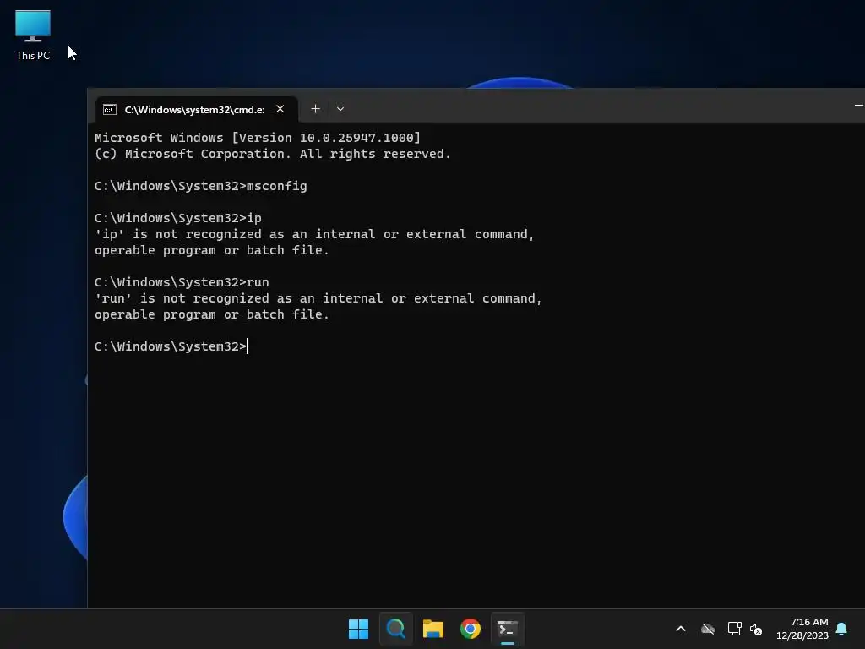Open network status tray icon
865x649 pixels.
point(734,629)
